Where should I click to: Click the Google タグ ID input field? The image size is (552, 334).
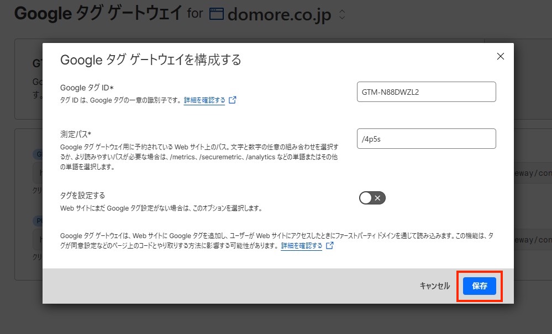pos(427,92)
